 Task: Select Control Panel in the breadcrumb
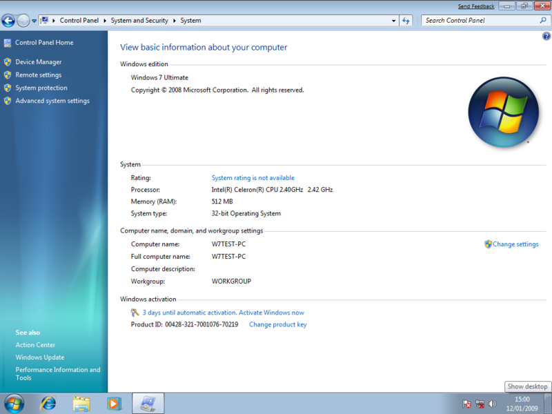pos(79,21)
